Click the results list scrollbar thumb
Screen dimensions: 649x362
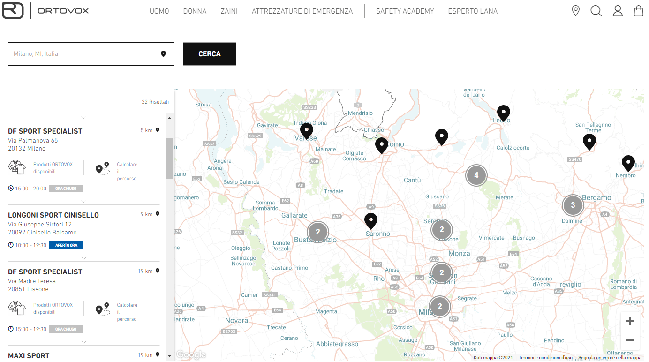tap(169, 158)
